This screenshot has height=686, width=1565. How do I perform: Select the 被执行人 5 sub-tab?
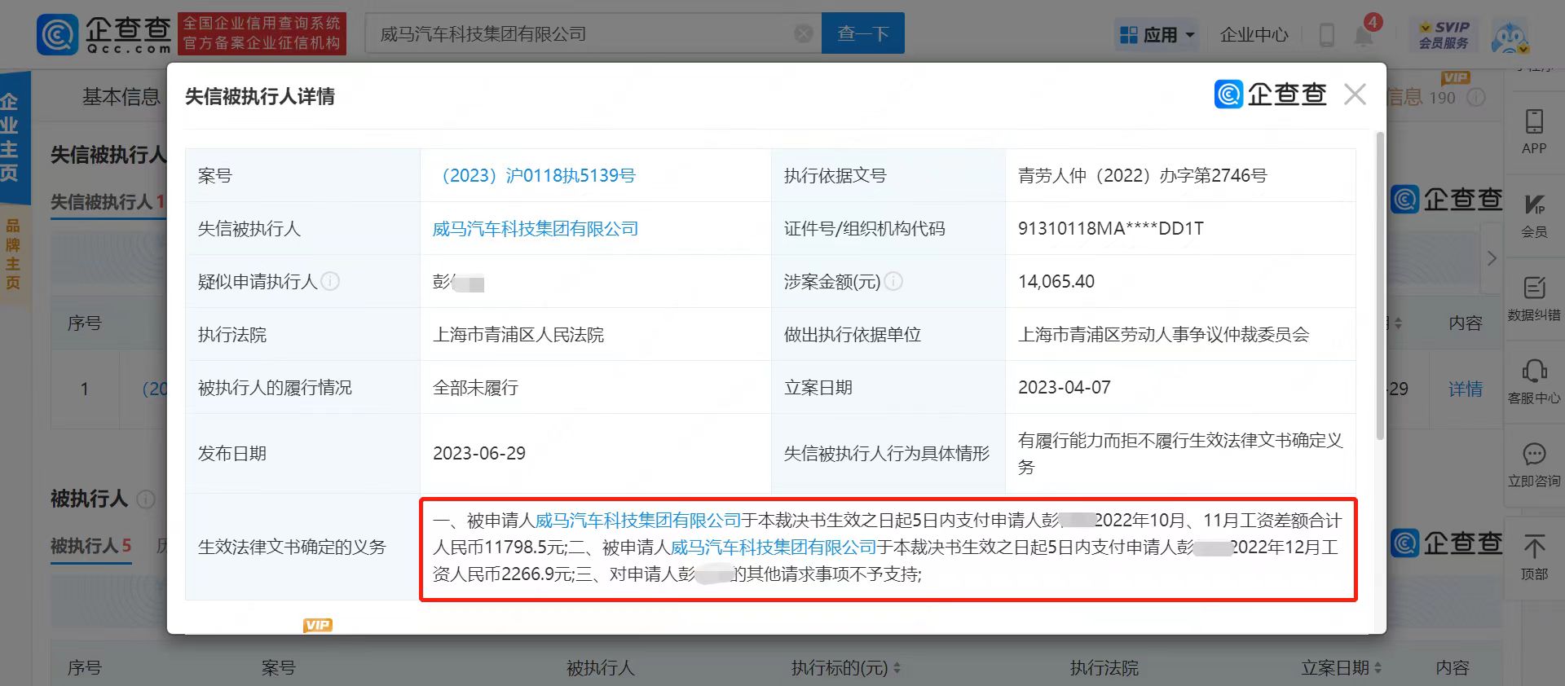pos(90,545)
